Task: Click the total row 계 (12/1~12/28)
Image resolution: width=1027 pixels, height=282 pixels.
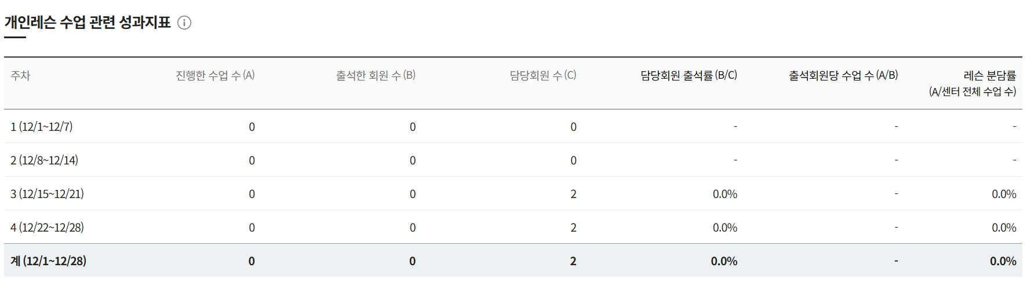Action: pos(513,261)
